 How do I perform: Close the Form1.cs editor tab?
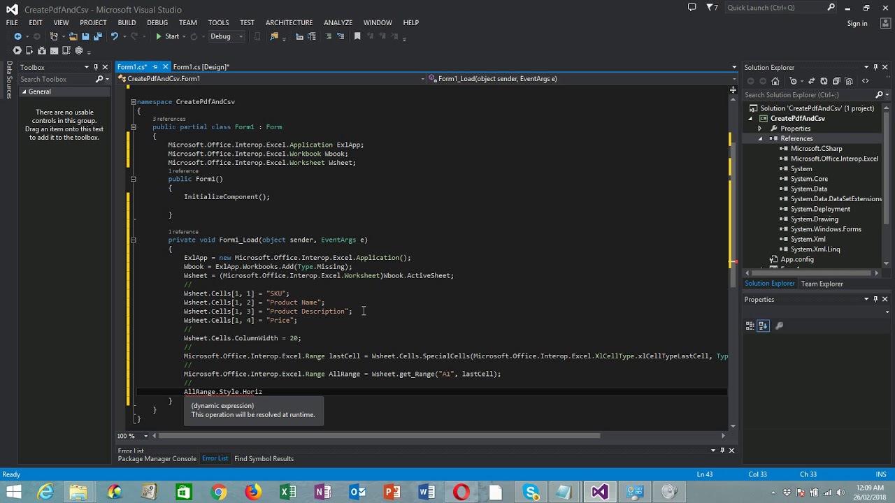(165, 67)
